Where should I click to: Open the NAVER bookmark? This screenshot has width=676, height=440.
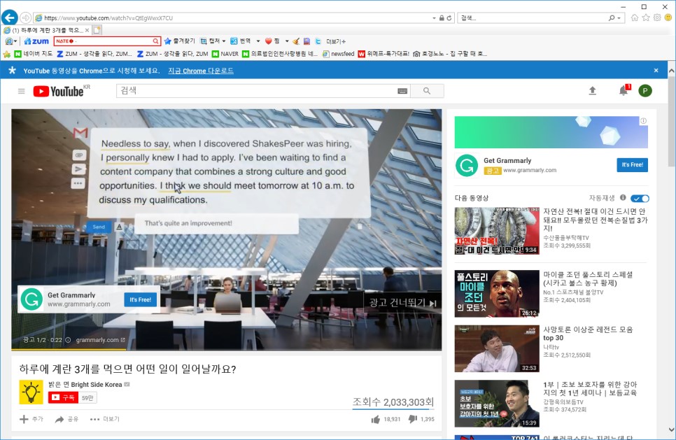point(225,54)
